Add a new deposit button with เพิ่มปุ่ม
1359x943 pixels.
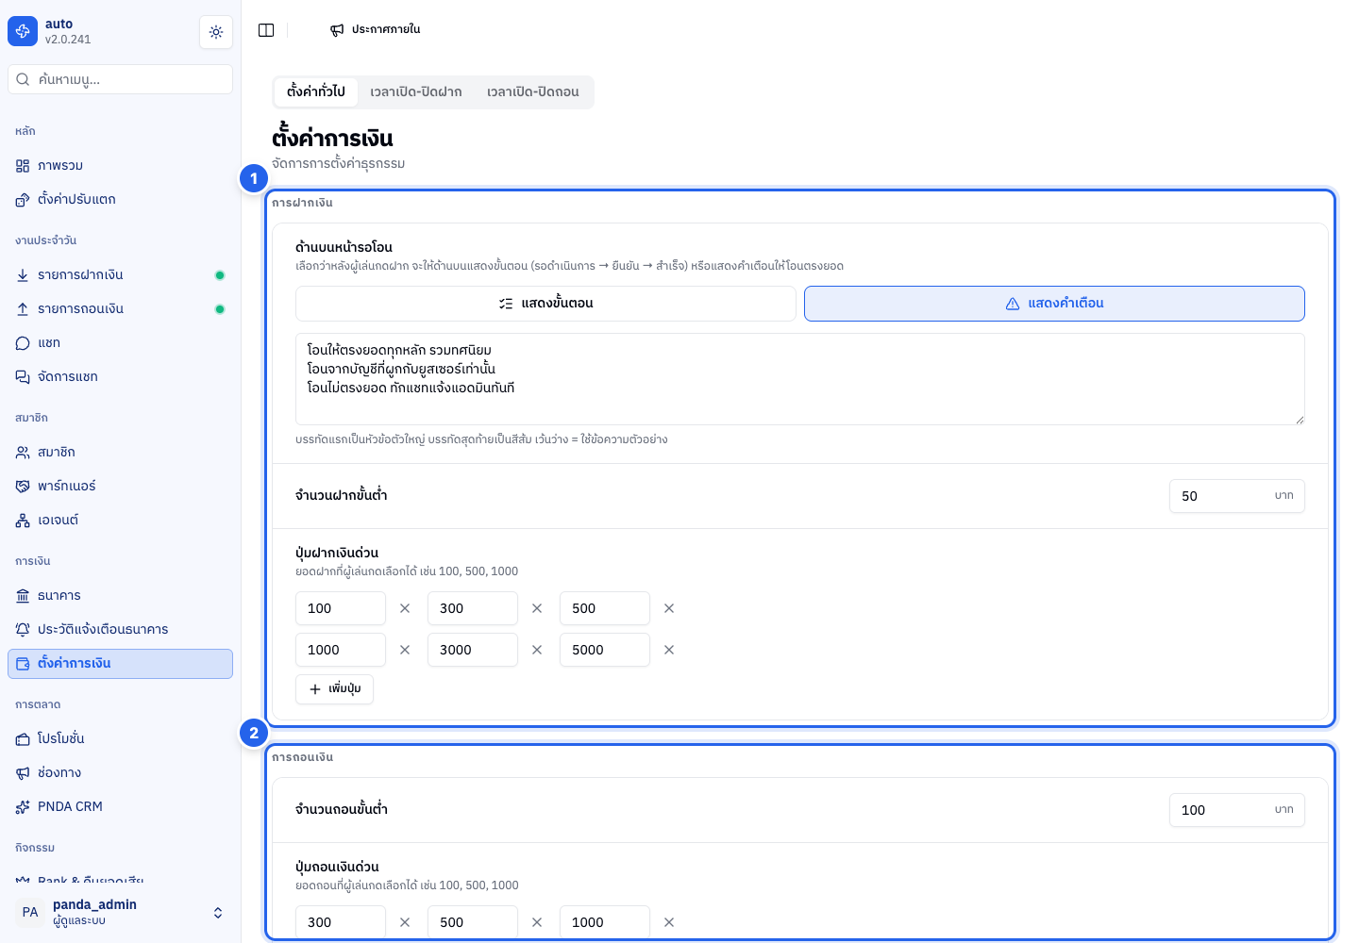(x=334, y=689)
